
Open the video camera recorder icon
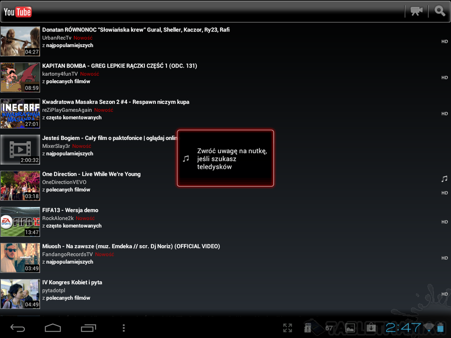(x=416, y=11)
